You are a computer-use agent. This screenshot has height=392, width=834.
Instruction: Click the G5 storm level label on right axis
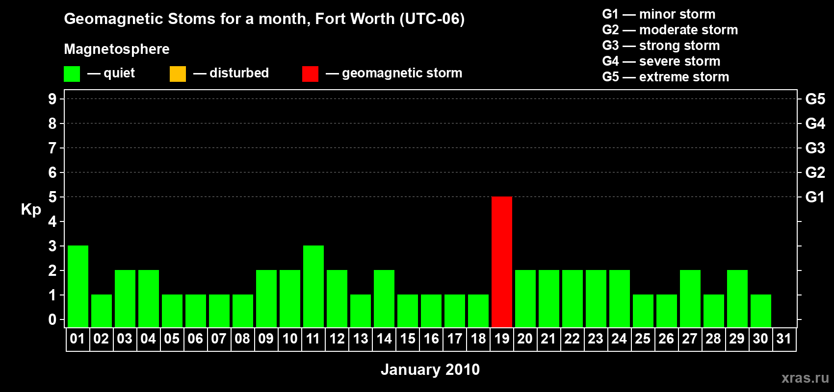[x=815, y=99]
